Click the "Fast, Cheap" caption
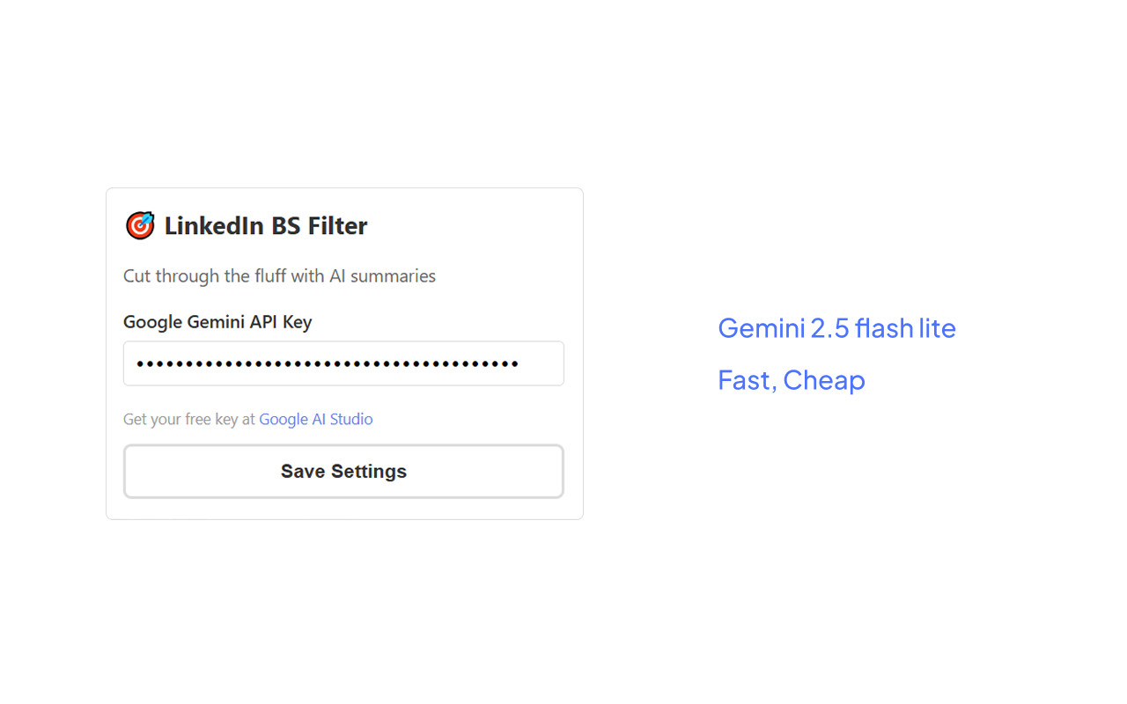Image resolution: width=1127 pixels, height=704 pixels. click(791, 380)
